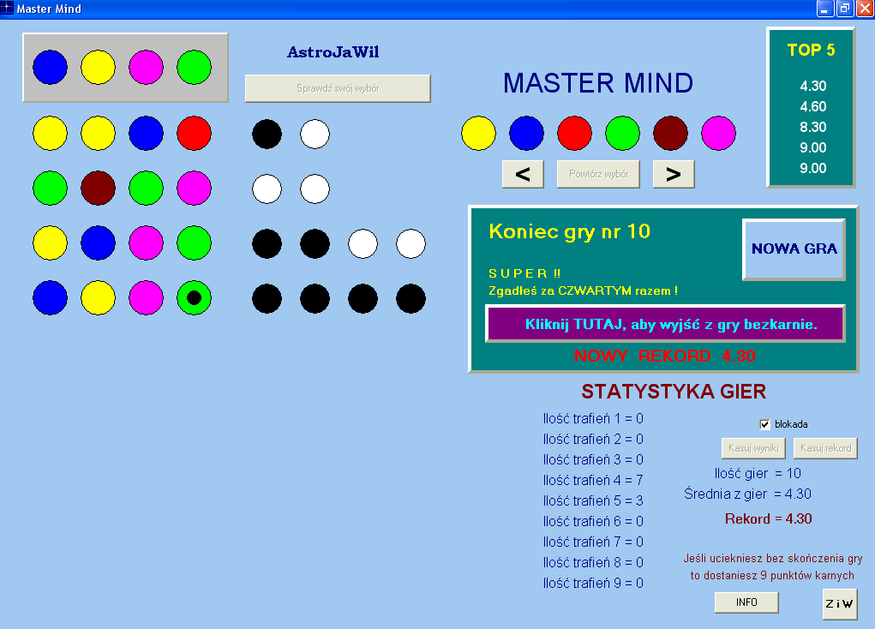The image size is (875, 629).
Task: Click the Zgadłeś za CZWARTYM razem text
Action: point(583,291)
